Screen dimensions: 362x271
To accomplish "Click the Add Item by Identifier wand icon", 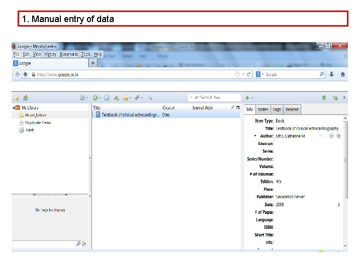I will [x=116, y=98].
